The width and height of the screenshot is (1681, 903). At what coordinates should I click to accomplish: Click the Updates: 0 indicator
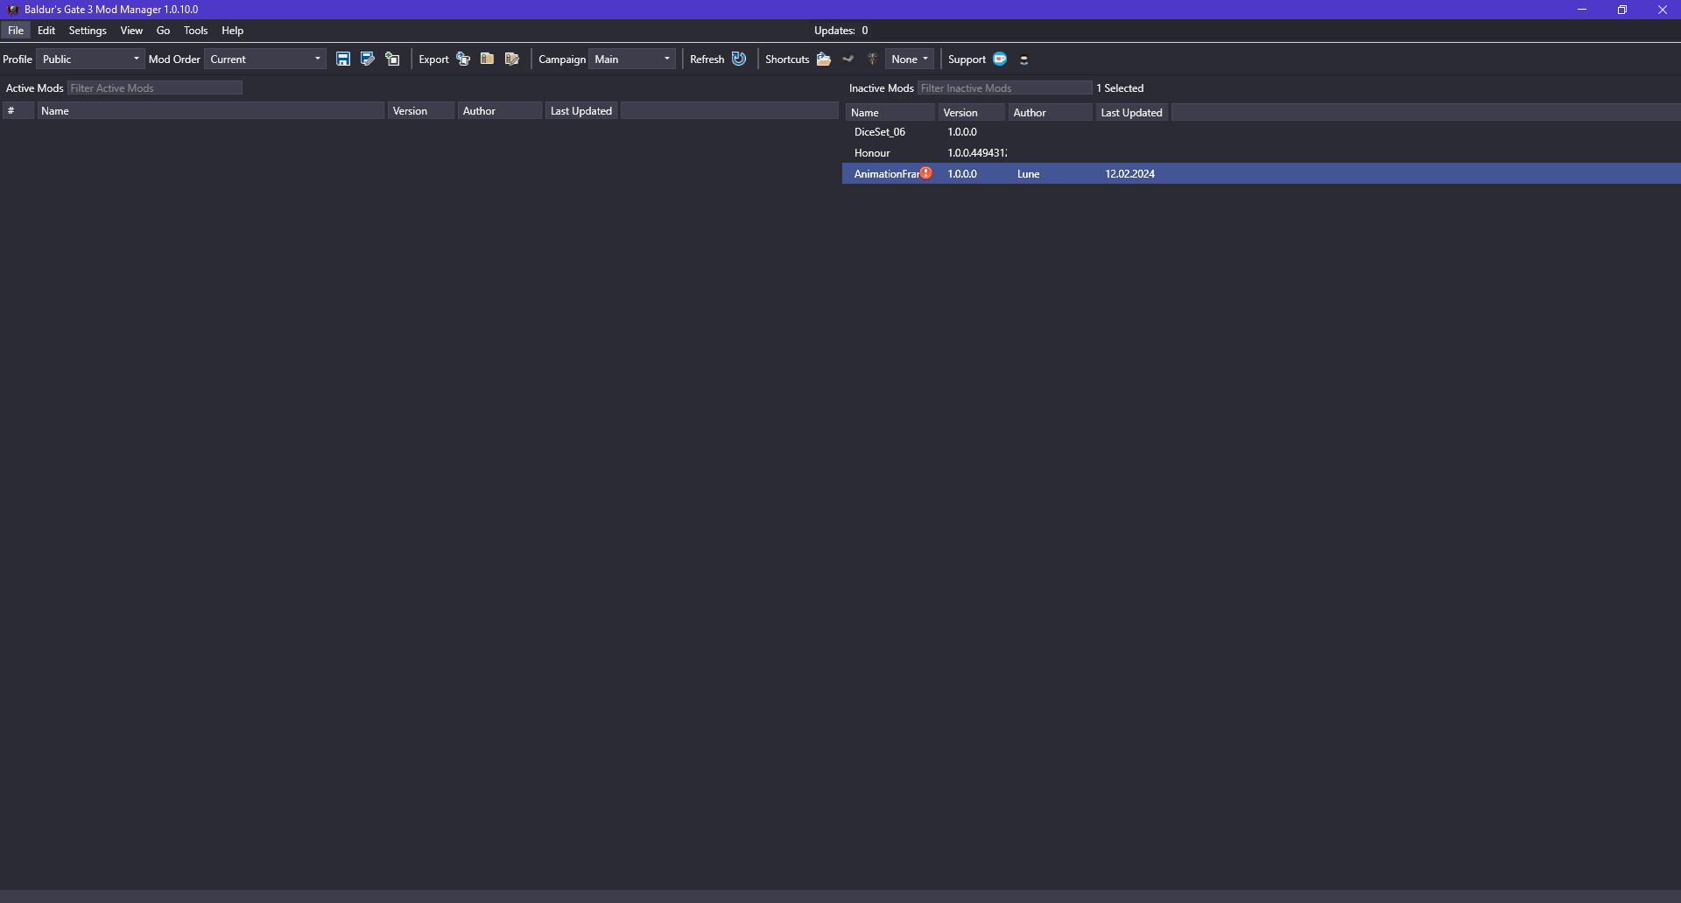pos(840,30)
